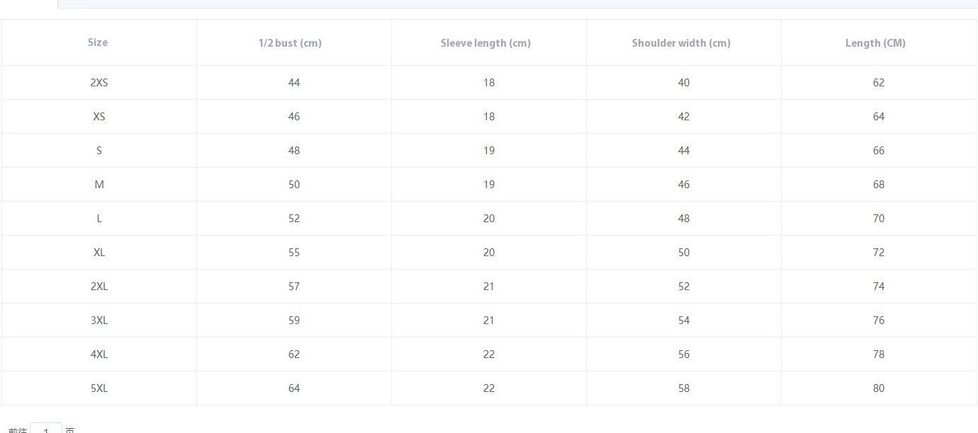Viewport: 978px width, 433px height.
Task: Select the XS size cell
Action: click(x=99, y=117)
